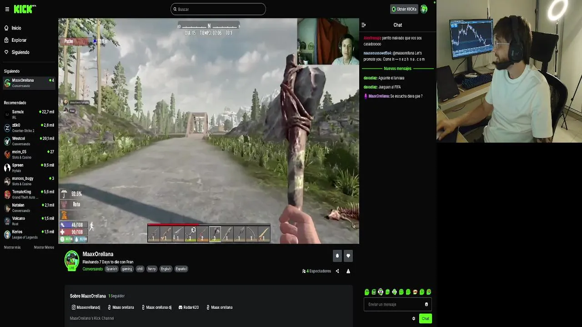Screen dimensions: 582x327
Task: Open recommended channel Westcol
Action: 29,141
